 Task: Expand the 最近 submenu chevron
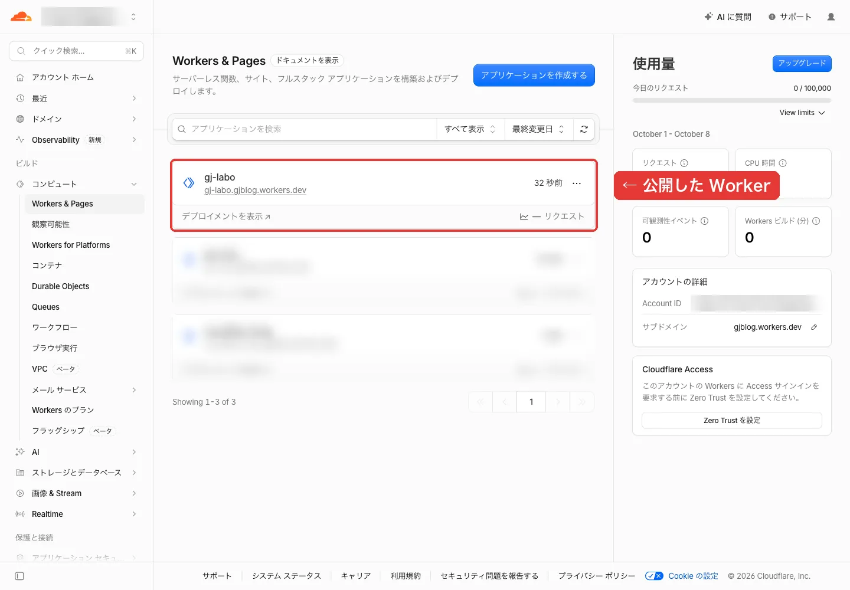134,99
